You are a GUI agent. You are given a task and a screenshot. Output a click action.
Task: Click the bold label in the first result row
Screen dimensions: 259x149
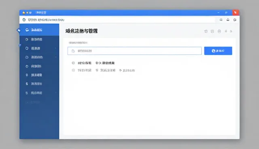[x=85, y=63]
